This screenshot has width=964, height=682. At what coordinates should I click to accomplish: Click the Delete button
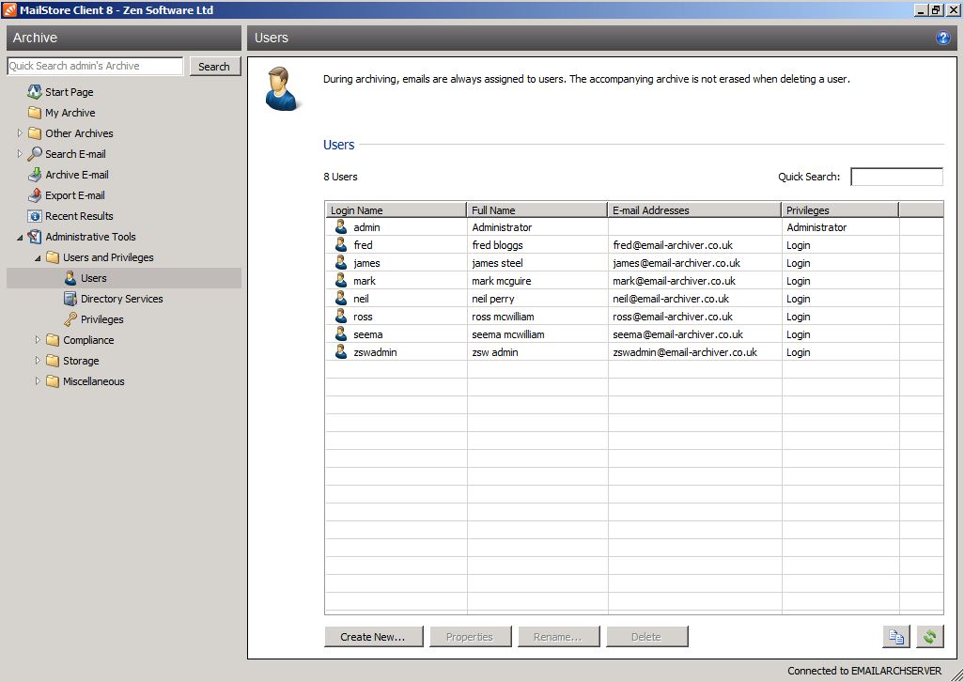646,637
